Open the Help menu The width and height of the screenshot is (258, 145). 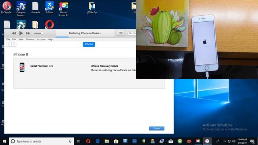click(x=50, y=39)
